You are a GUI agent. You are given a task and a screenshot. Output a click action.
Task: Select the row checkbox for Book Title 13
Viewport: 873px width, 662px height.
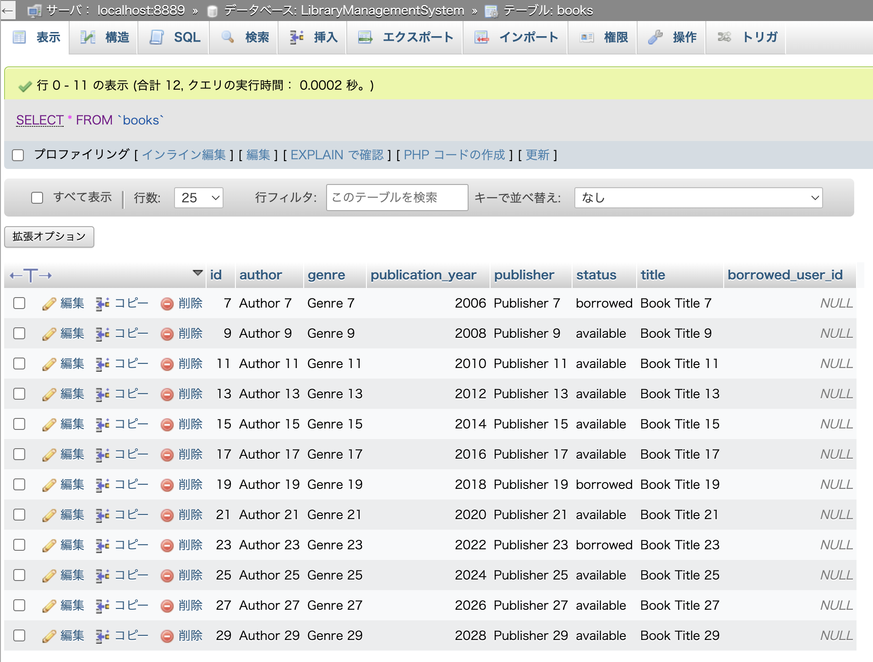(19, 394)
